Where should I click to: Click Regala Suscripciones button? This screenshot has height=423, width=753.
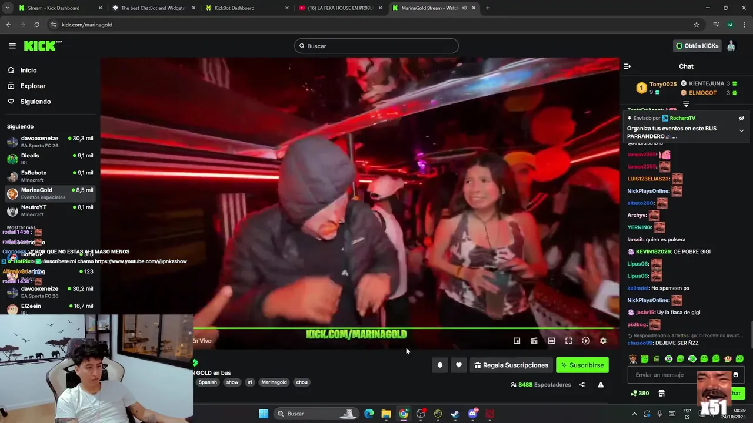pyautogui.click(x=511, y=365)
